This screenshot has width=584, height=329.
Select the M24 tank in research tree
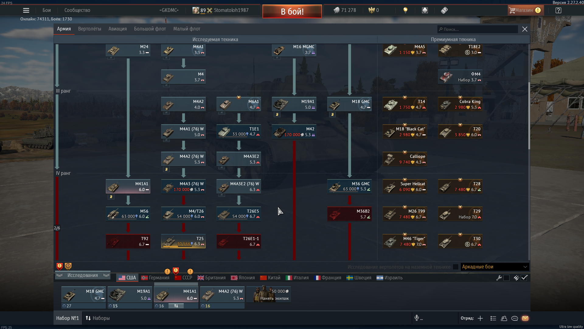128,50
